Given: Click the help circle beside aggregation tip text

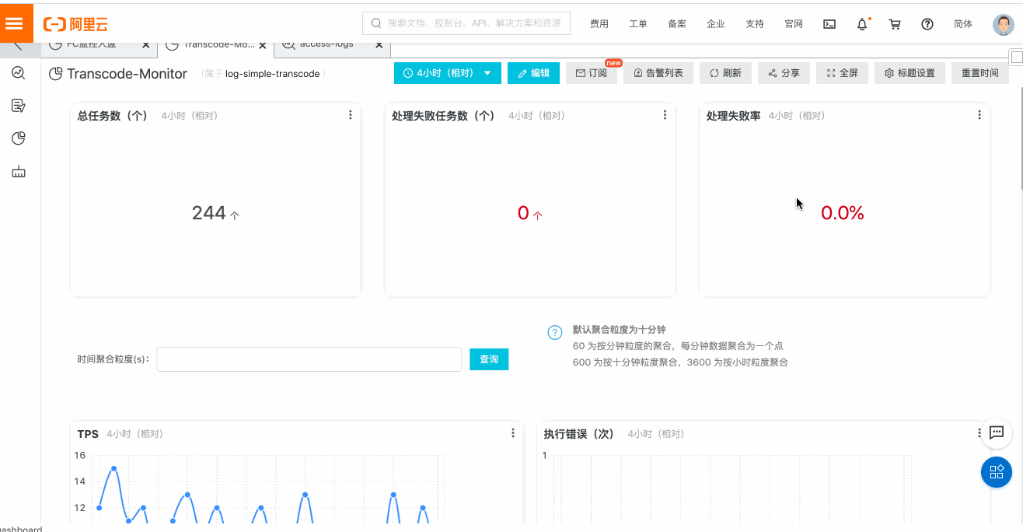Looking at the screenshot, I should [x=554, y=332].
